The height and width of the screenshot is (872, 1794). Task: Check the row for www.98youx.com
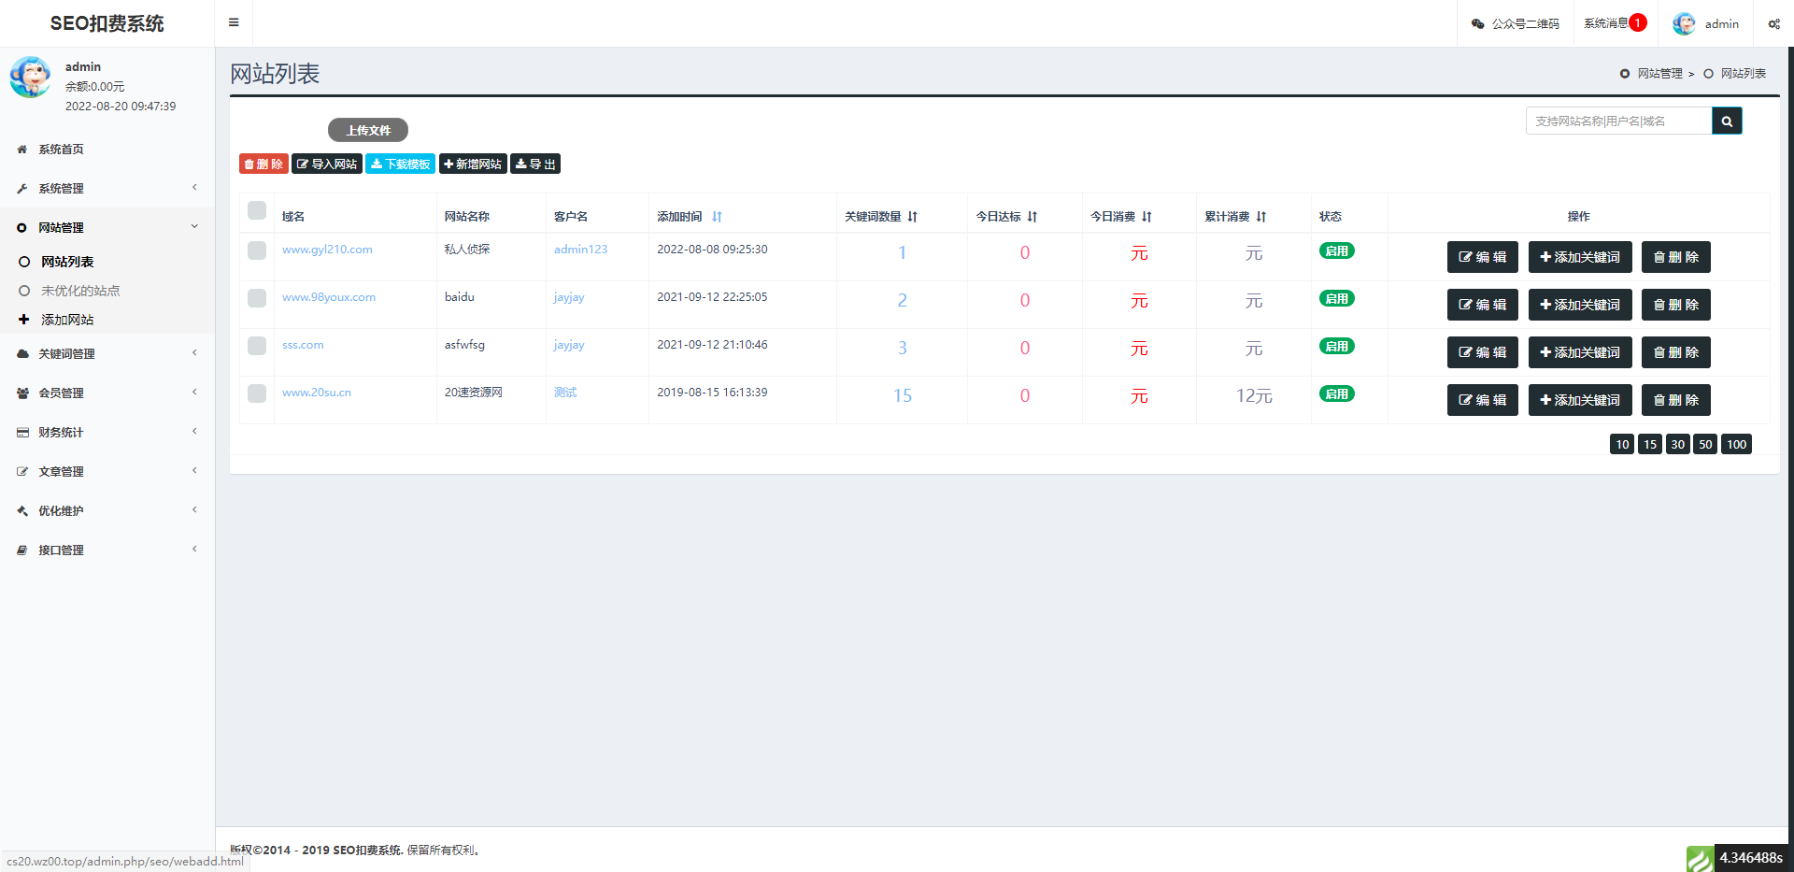pyautogui.click(x=257, y=298)
